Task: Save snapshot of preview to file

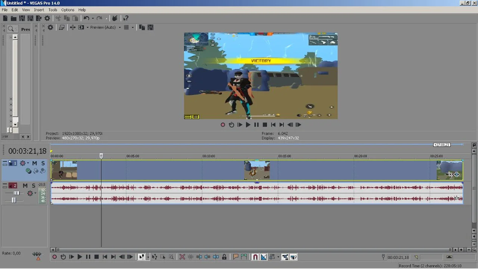Action: [x=150, y=27]
